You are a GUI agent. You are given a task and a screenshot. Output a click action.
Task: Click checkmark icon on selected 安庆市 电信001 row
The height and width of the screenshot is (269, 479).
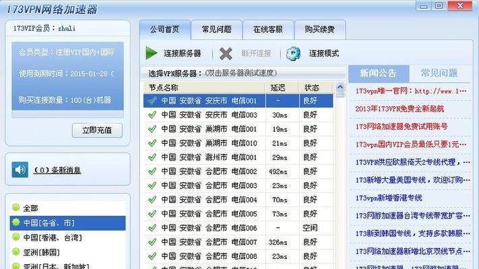(152, 100)
